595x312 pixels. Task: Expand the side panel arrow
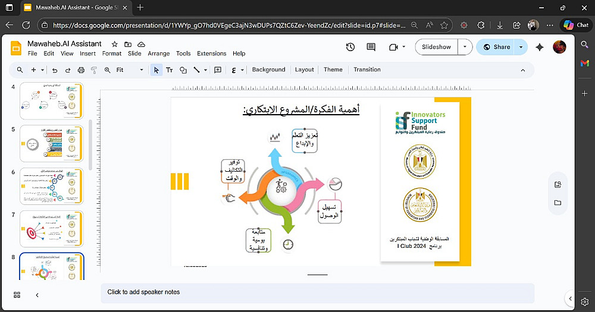[570, 298]
